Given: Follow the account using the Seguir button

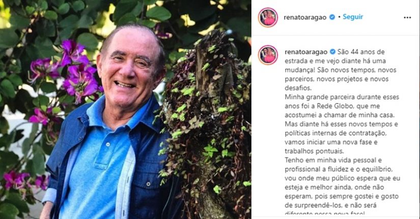Looking at the screenshot, I should pyautogui.click(x=353, y=17).
